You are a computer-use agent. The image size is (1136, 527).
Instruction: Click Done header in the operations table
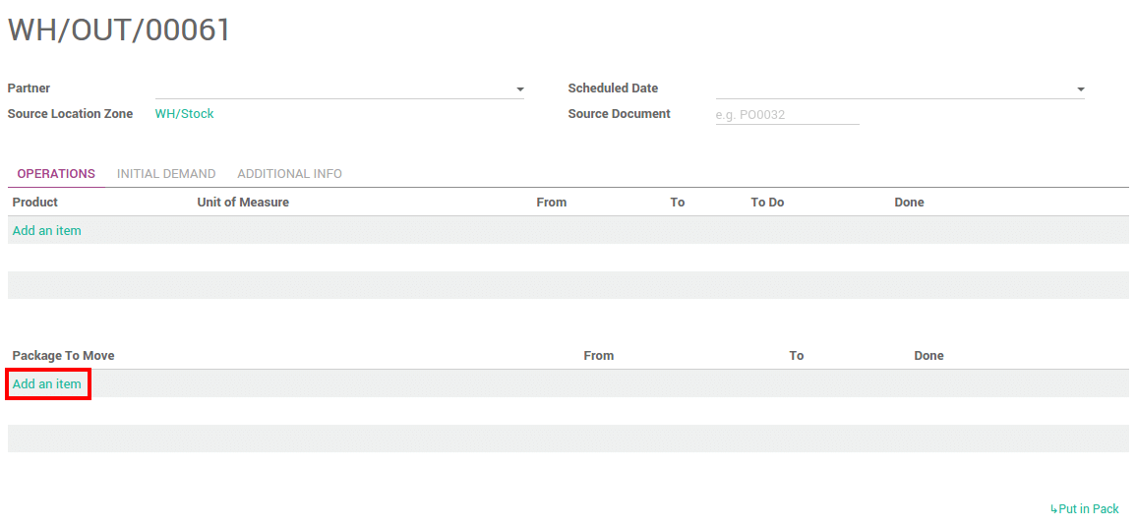tap(910, 203)
